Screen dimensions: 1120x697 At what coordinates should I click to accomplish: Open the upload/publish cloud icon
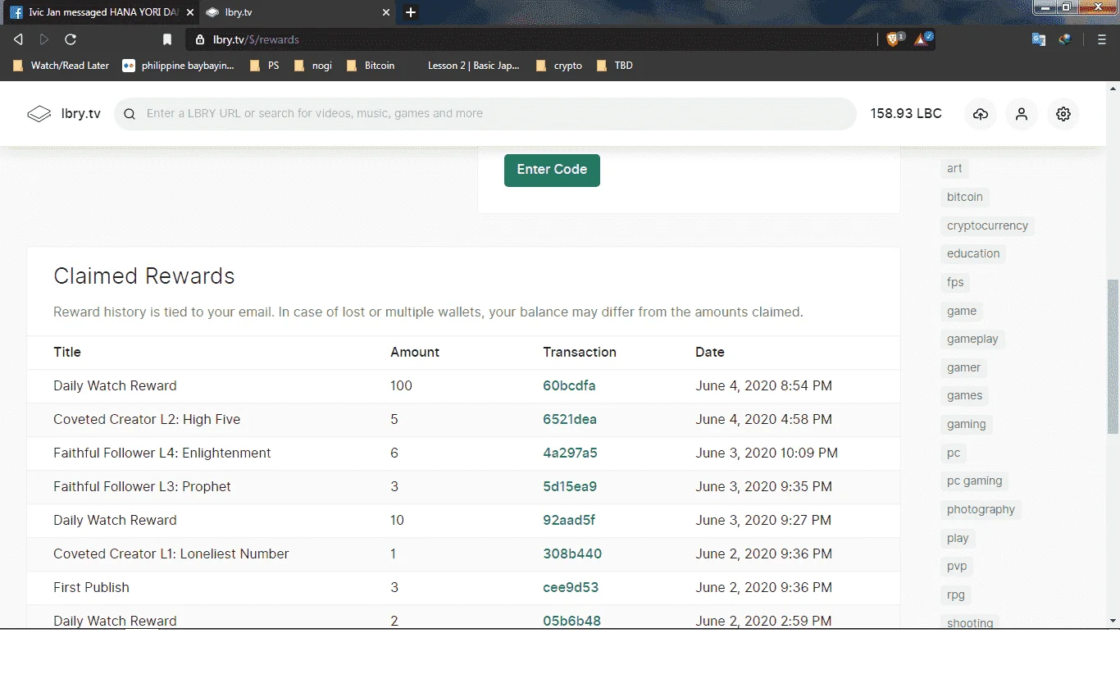pos(981,114)
